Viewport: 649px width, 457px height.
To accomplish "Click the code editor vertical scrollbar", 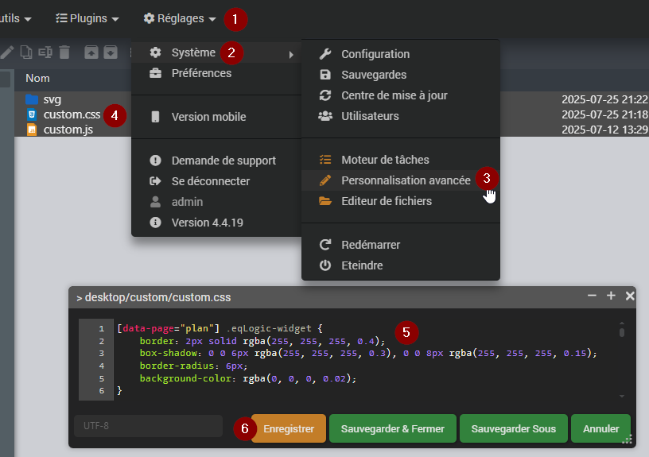I will tap(622, 331).
